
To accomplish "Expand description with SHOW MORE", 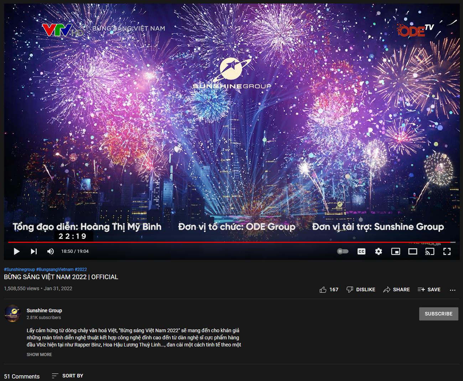I will point(39,355).
